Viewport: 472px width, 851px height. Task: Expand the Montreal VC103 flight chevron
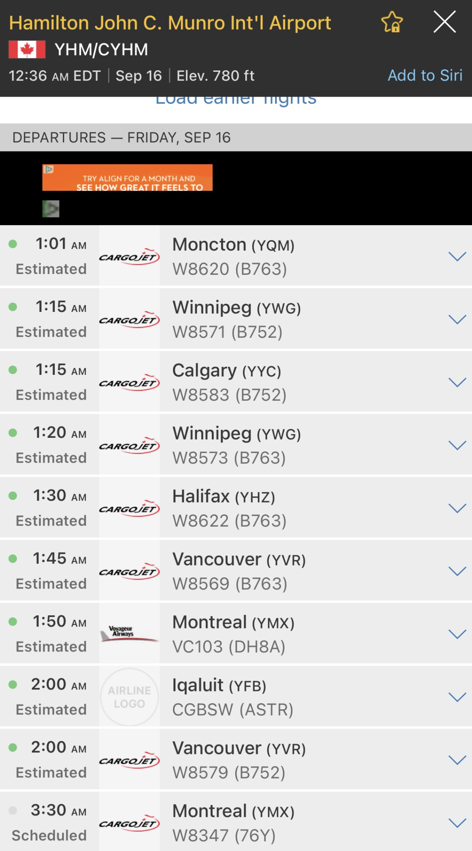pyautogui.click(x=458, y=634)
